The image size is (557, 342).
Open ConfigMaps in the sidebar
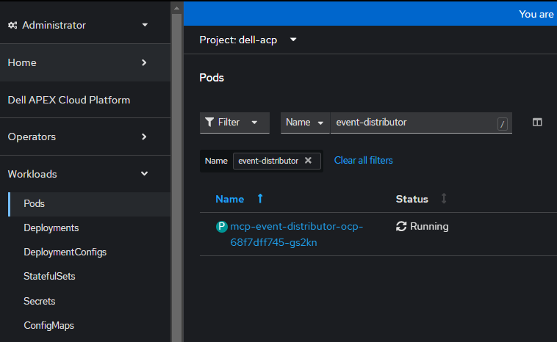pyautogui.click(x=48, y=326)
